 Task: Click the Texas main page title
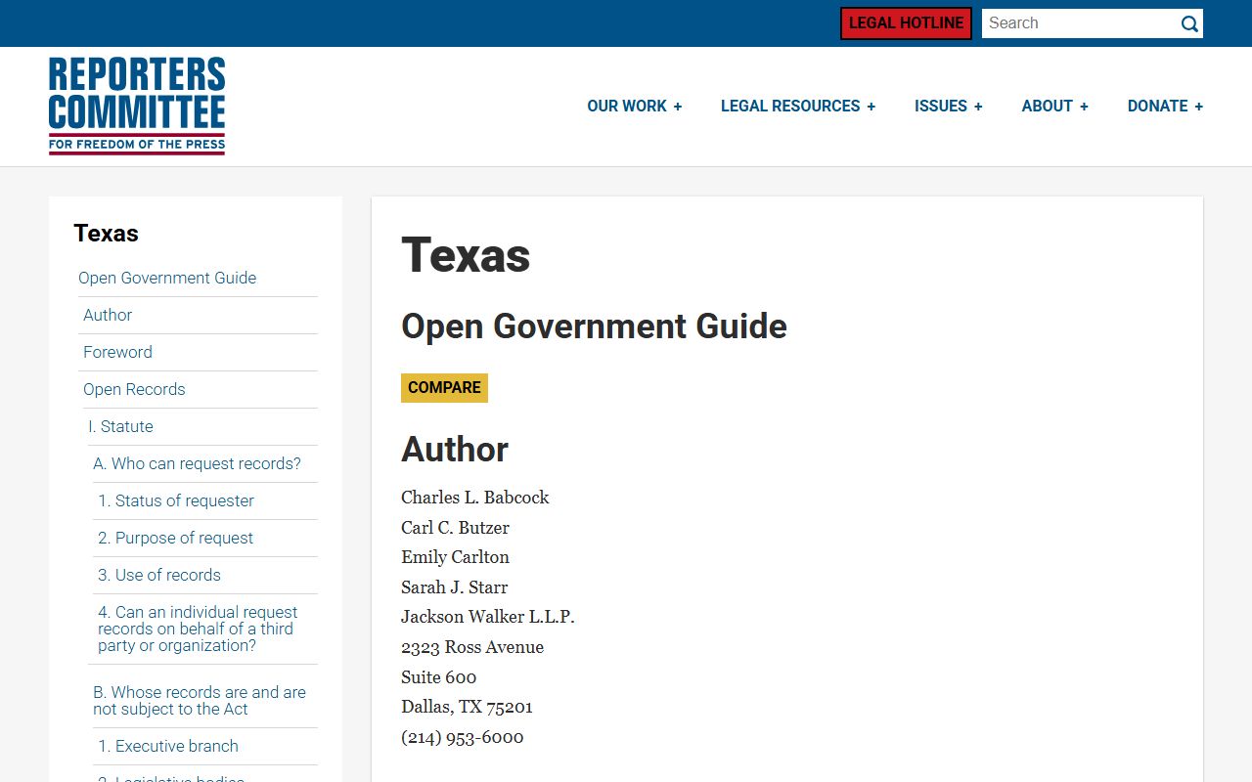466,255
